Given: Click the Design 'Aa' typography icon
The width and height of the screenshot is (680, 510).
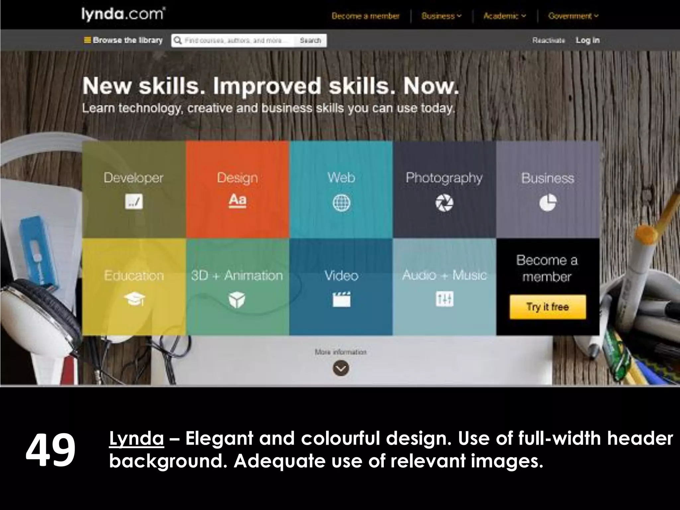Looking at the screenshot, I should tap(237, 201).
